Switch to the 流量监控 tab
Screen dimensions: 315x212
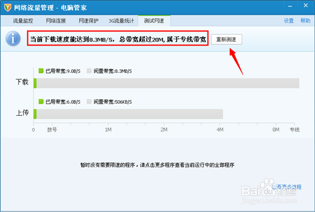(x=23, y=21)
